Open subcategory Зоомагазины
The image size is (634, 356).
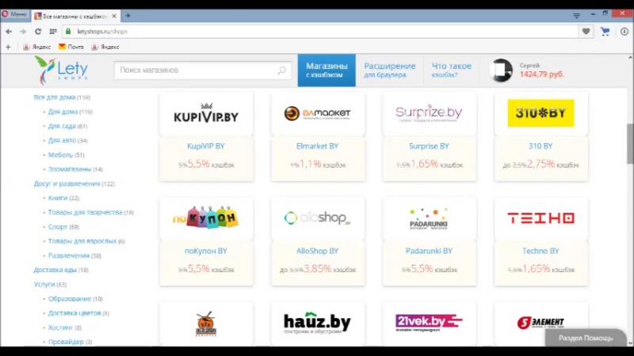pos(70,169)
